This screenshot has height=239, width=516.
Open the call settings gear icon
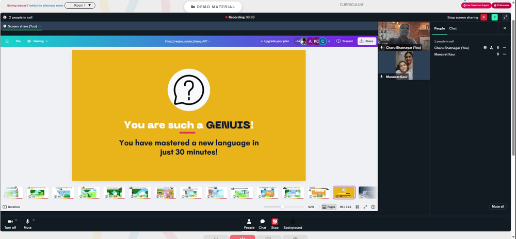(x=5, y=17)
